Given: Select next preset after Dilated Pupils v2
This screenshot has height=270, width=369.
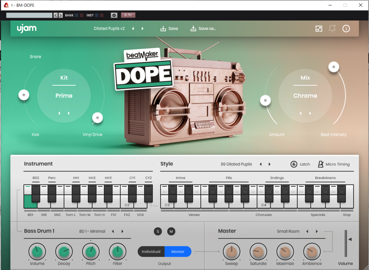Looking at the screenshot, I should click(142, 29).
